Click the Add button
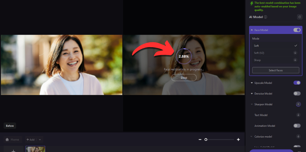Screen dimensions: 306x152 pos(31,139)
